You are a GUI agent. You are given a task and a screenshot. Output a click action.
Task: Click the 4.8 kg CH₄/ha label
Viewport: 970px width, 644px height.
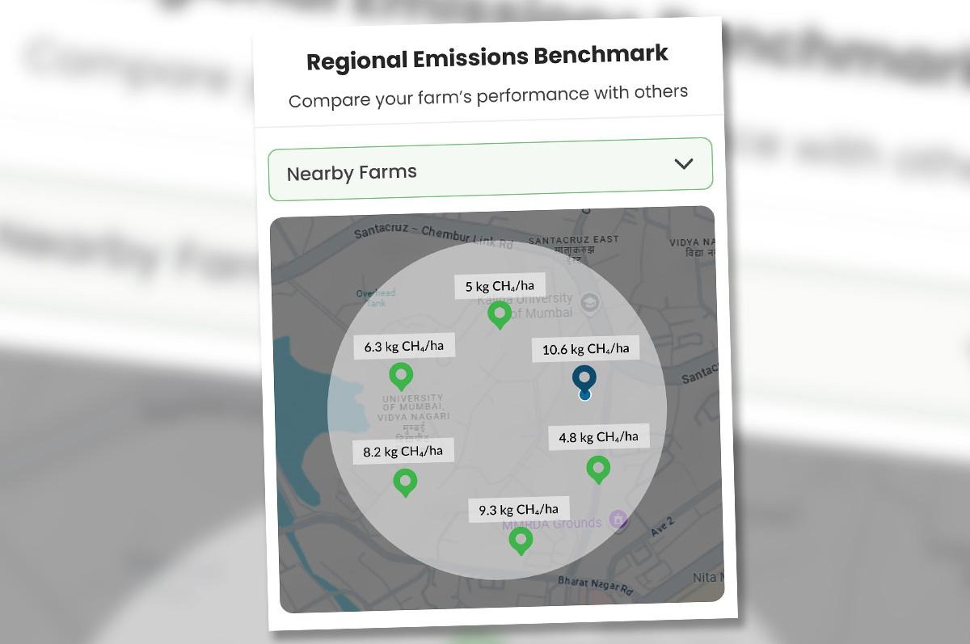point(598,437)
